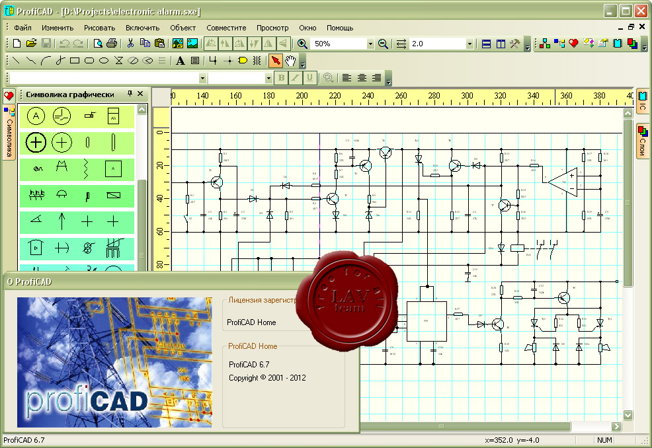Open the Просмотр menu

click(x=272, y=28)
